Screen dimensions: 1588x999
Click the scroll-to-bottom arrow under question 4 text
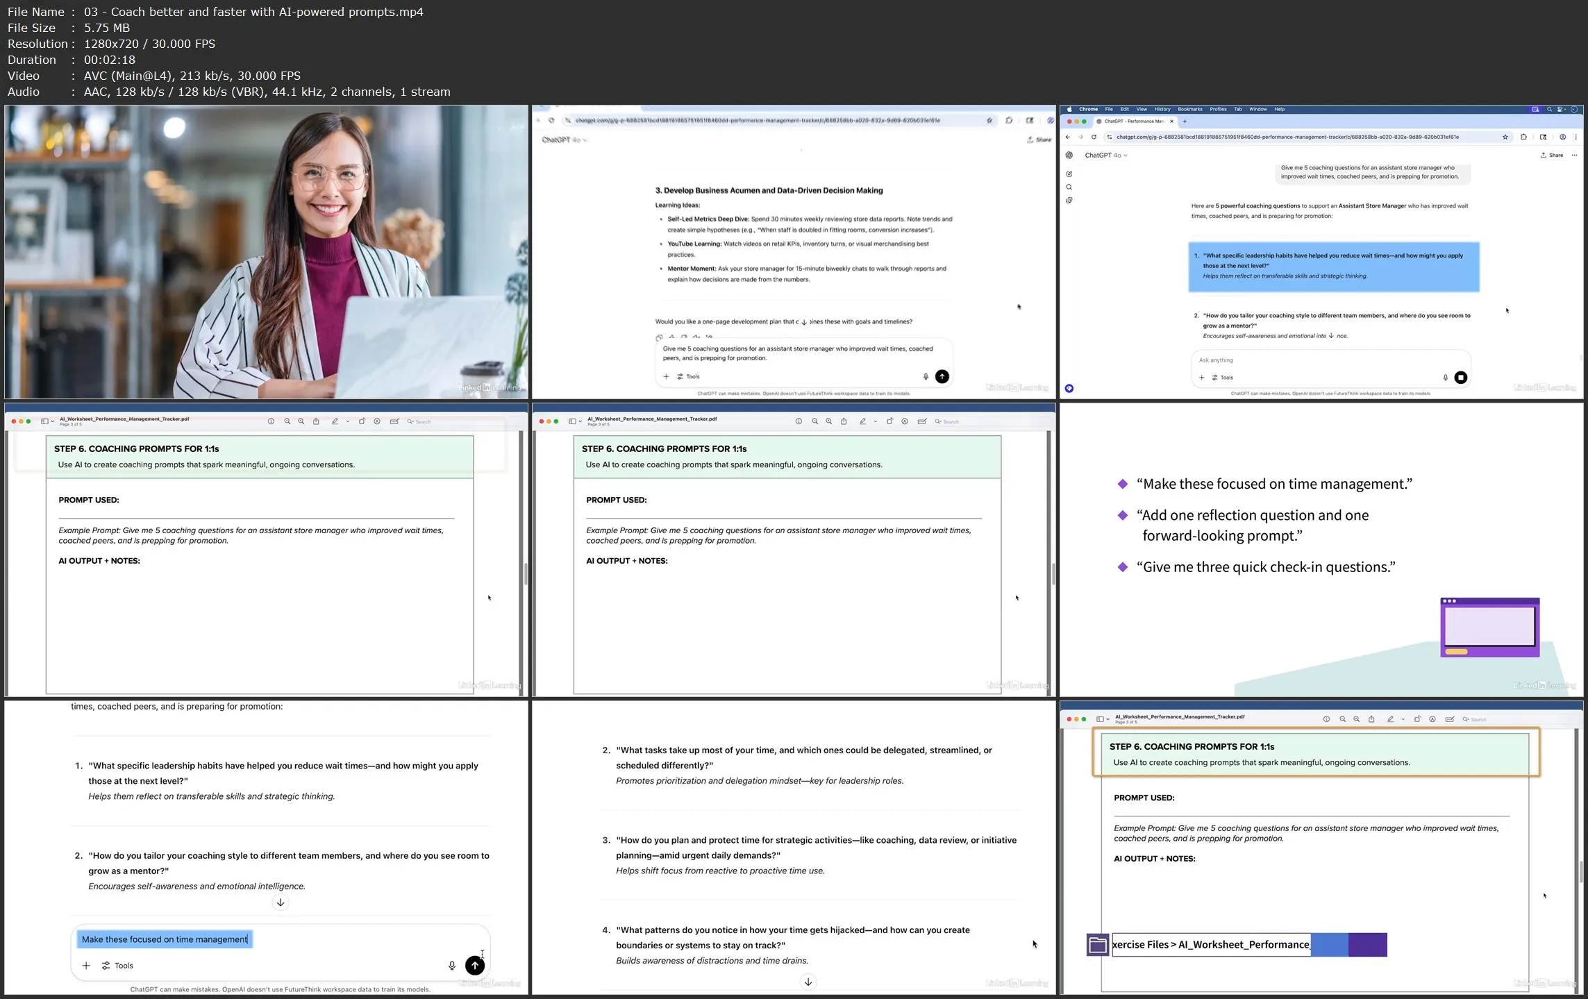(x=808, y=982)
